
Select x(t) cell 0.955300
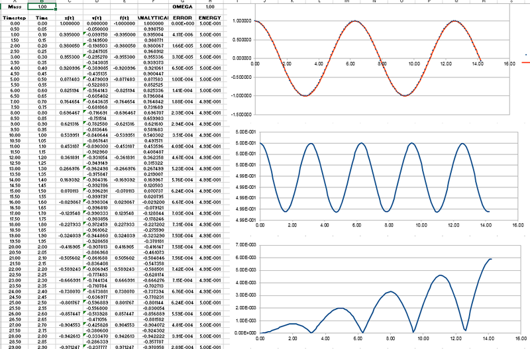[70, 57]
